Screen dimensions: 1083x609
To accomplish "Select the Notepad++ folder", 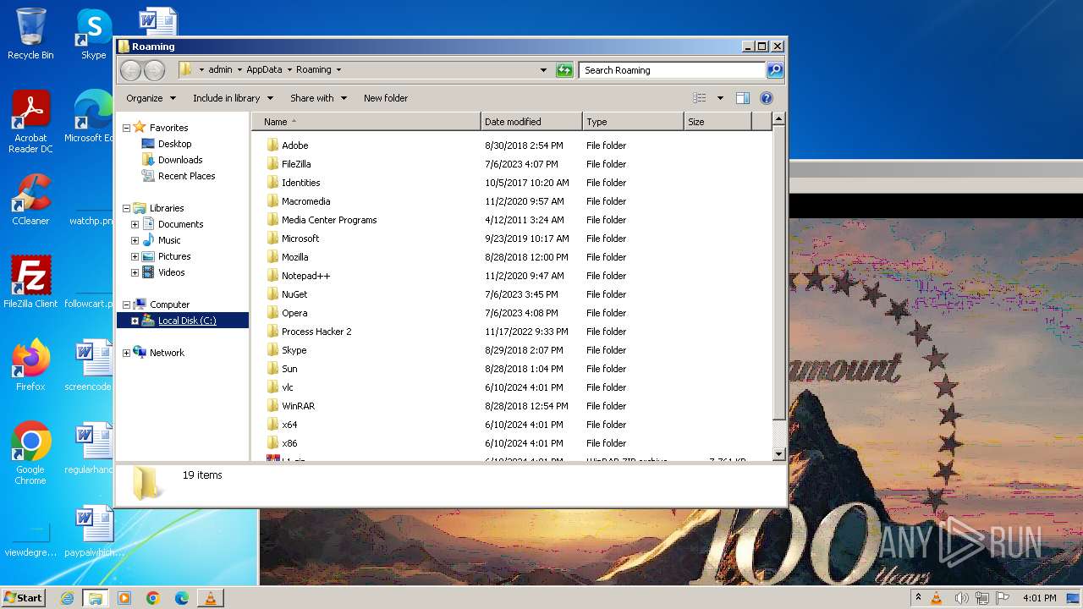I will click(x=305, y=276).
